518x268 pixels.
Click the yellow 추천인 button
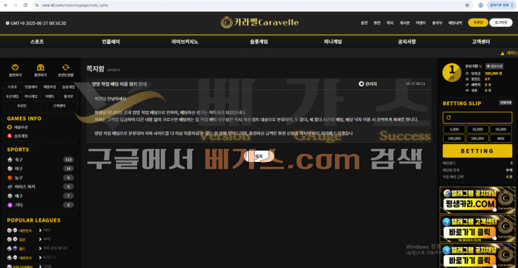tap(478, 22)
